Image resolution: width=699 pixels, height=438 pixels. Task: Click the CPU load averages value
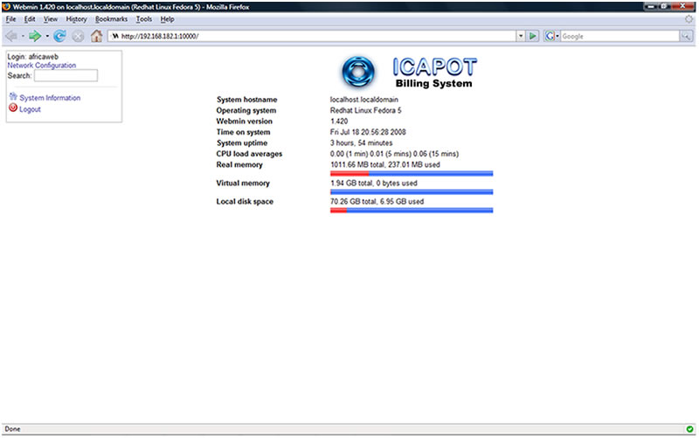[394, 154]
